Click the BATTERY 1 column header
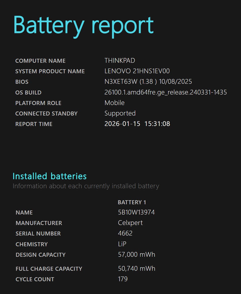Screen dimensions: 241x294 132,202
